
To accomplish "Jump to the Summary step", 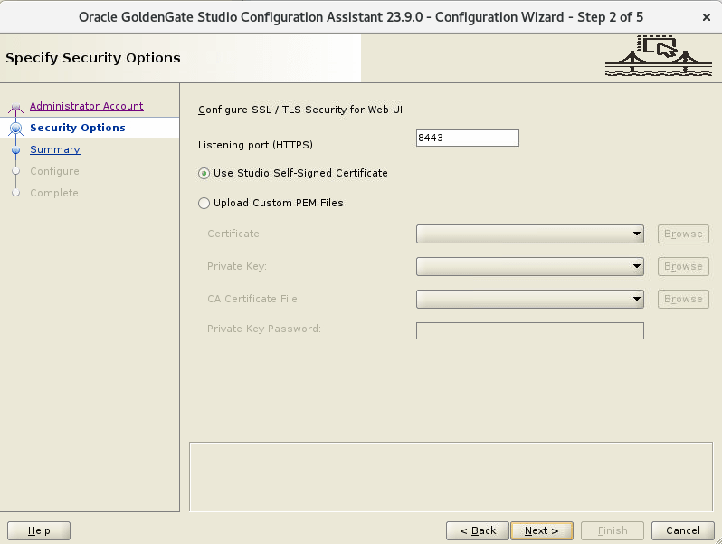I will 55,149.
